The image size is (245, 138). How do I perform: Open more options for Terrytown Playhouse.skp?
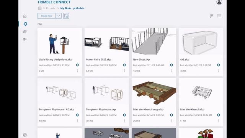124,121
